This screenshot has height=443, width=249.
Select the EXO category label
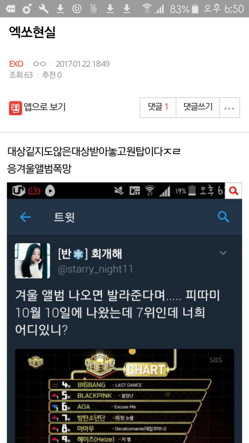[x=16, y=64]
